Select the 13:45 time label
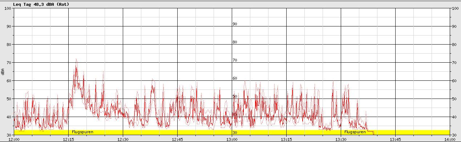This screenshot has width=461, height=142. (x=395, y=139)
